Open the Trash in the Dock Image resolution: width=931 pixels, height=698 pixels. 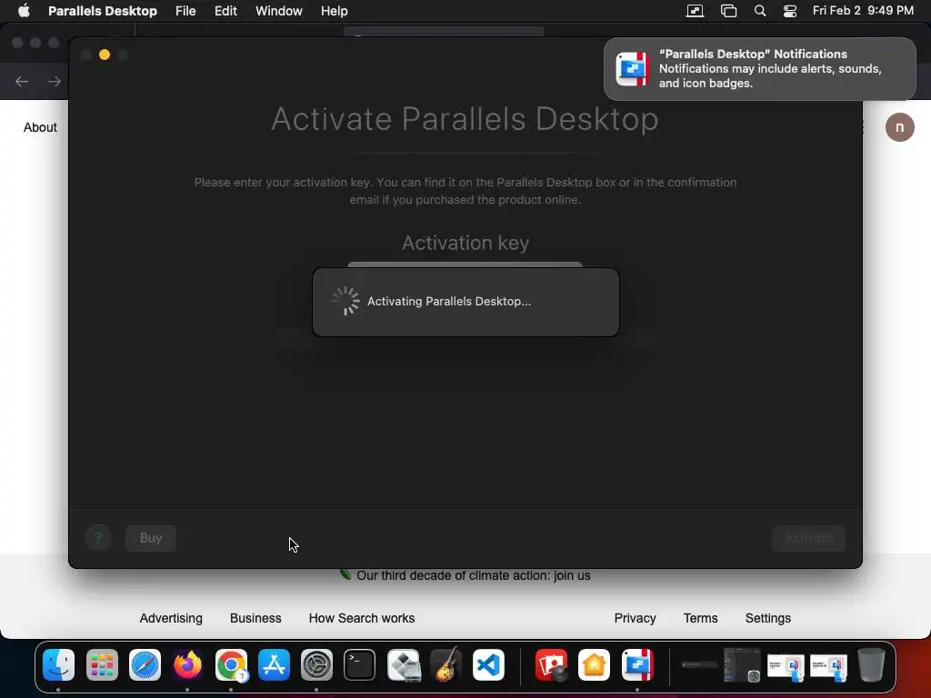click(x=871, y=664)
